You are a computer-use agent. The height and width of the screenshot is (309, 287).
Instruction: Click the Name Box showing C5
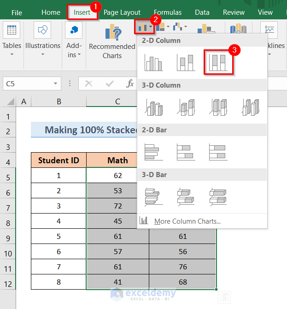[x=32, y=83]
